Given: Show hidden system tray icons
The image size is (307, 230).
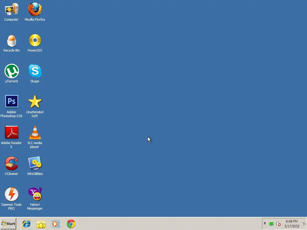Looking at the screenshot, I should click(265, 223).
